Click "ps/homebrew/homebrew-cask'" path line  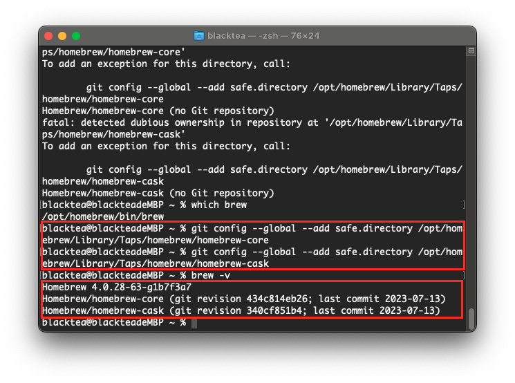(113, 134)
